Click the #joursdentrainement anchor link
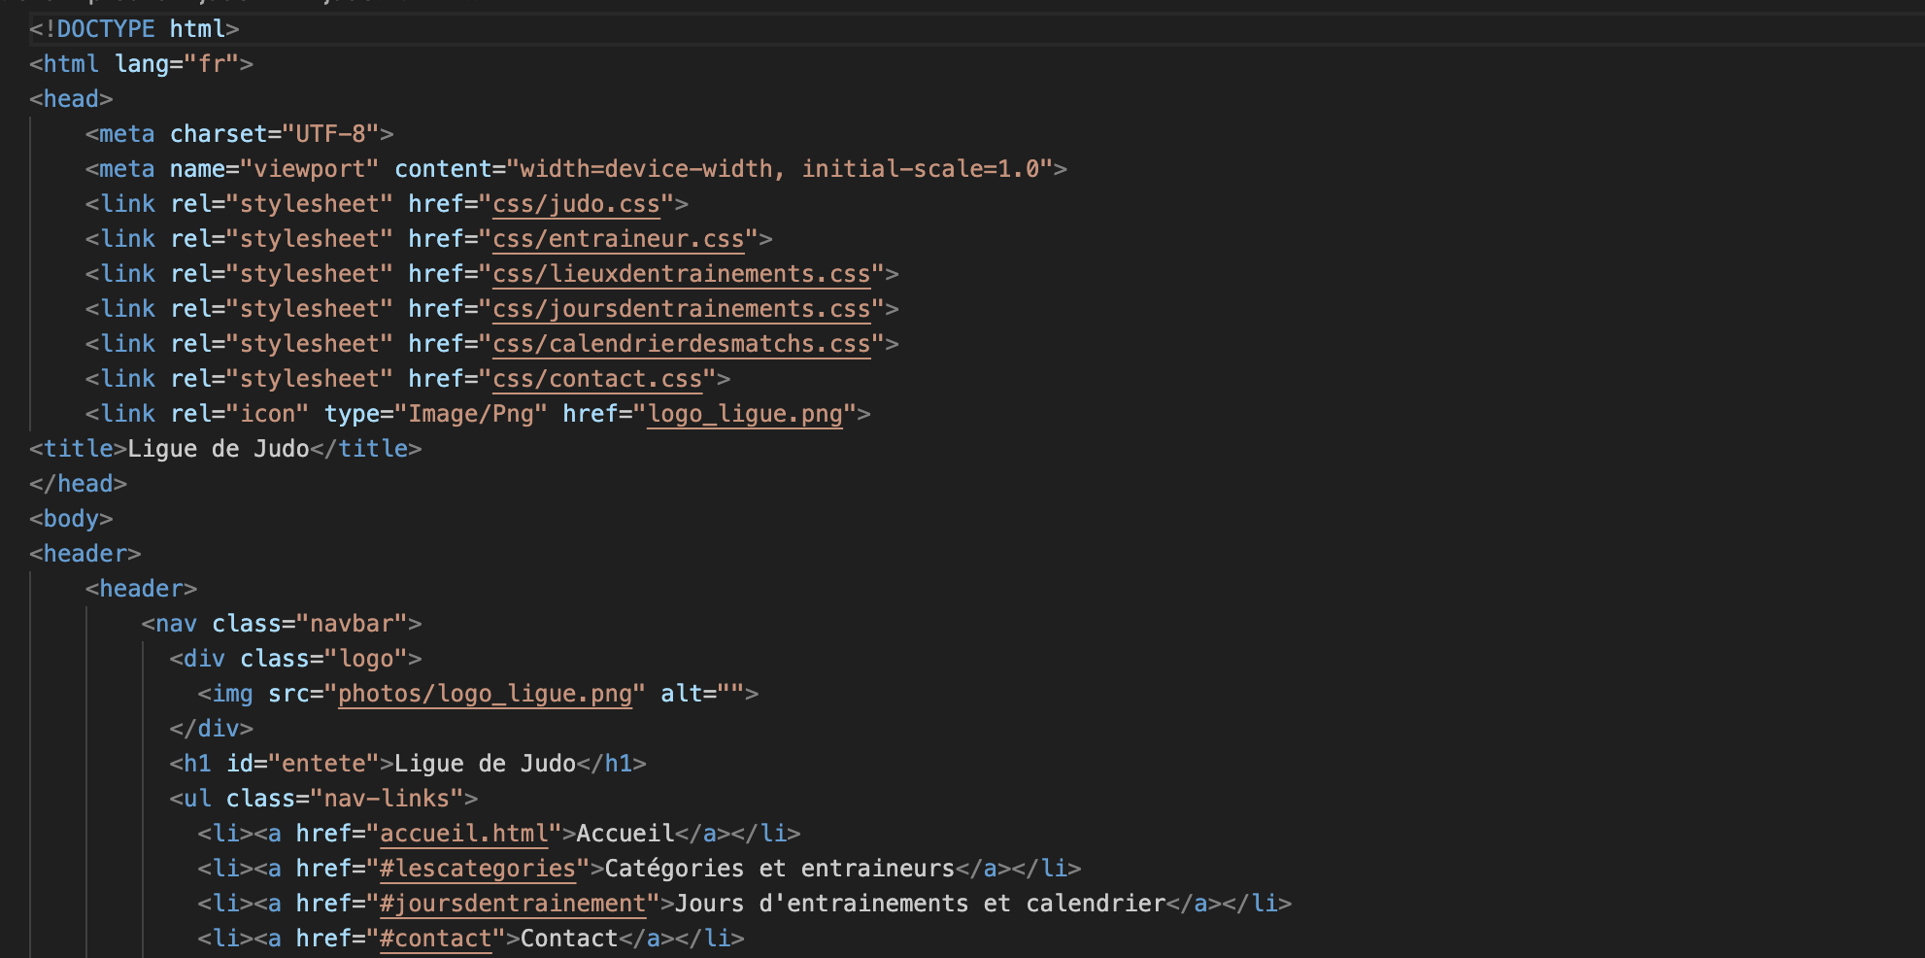This screenshot has height=958, width=1925. 512,903
